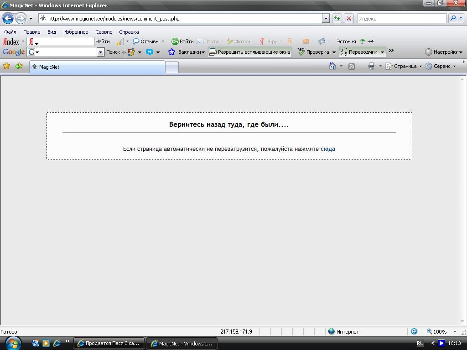Refresh the page with the green arrows icon
The height and width of the screenshot is (350, 467).
coord(337,18)
